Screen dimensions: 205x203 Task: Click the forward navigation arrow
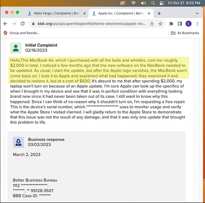(x=14, y=24)
